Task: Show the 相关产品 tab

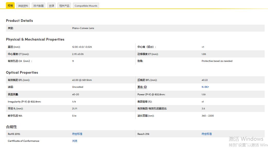Action: click(64, 6)
